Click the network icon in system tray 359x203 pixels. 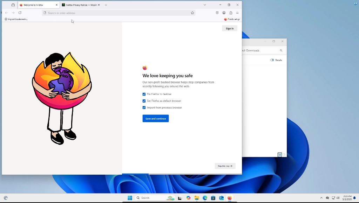[x=333, y=198]
